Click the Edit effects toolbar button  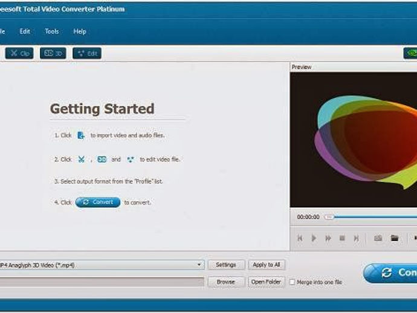pyautogui.click(x=87, y=53)
